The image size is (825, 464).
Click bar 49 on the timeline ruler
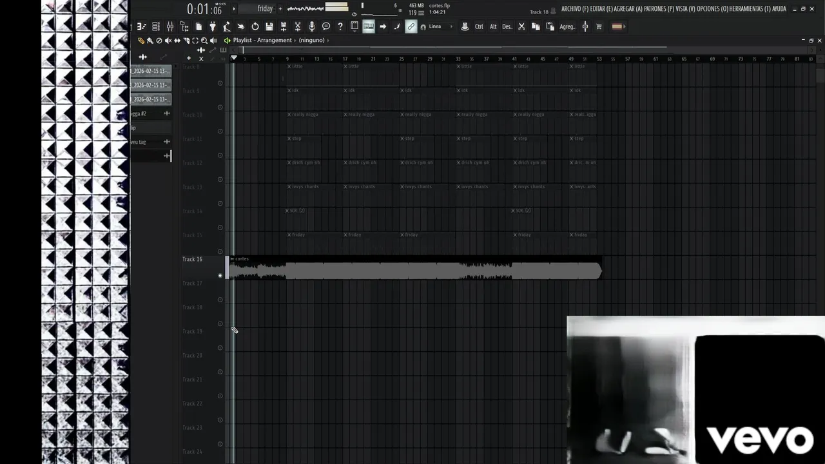[x=571, y=59]
